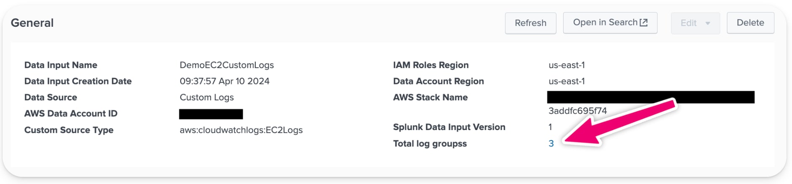Click the external link icon beside Search
The height and width of the screenshot is (184, 792).
click(x=643, y=23)
